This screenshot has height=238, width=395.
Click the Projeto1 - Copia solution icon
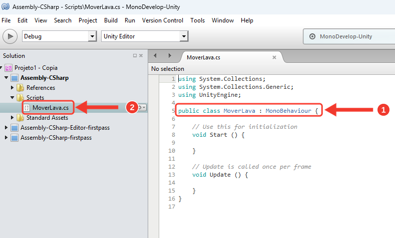9,68
